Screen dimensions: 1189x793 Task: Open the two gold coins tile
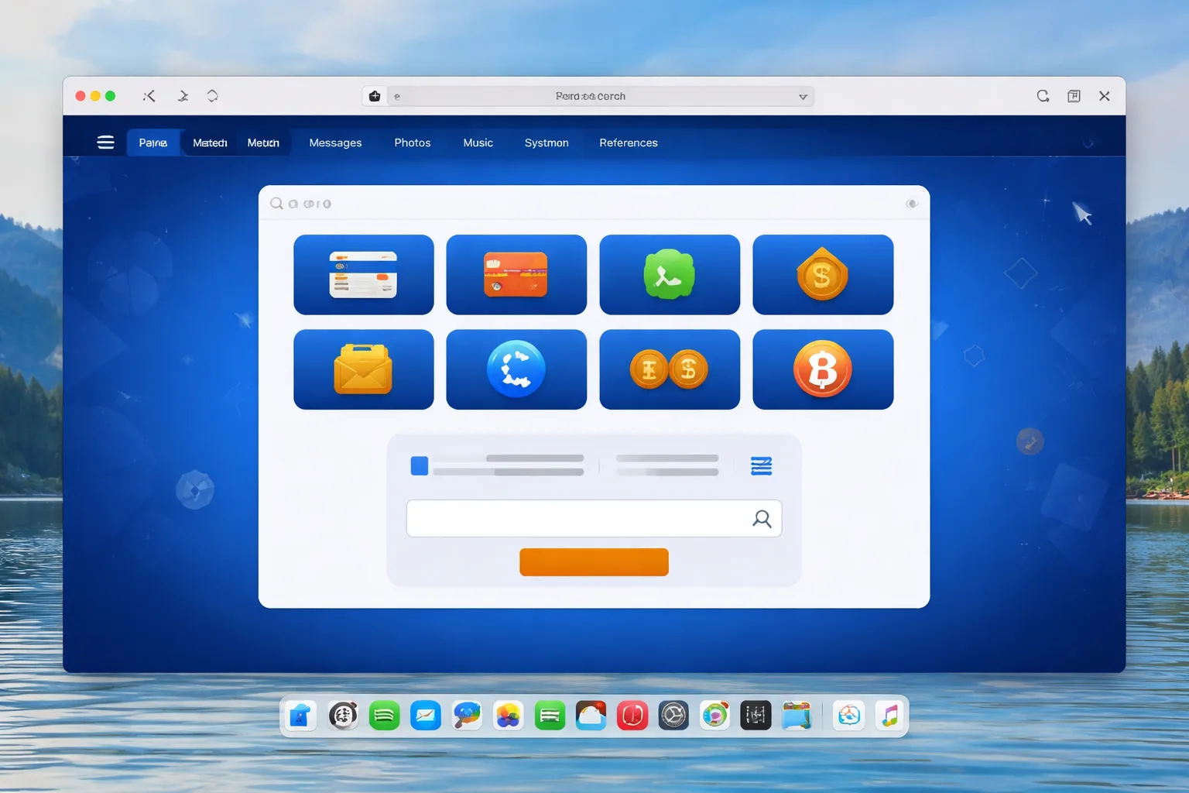coord(670,369)
